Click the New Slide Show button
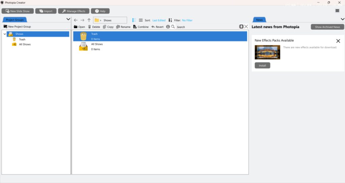This screenshot has width=345, height=183. 18,11
